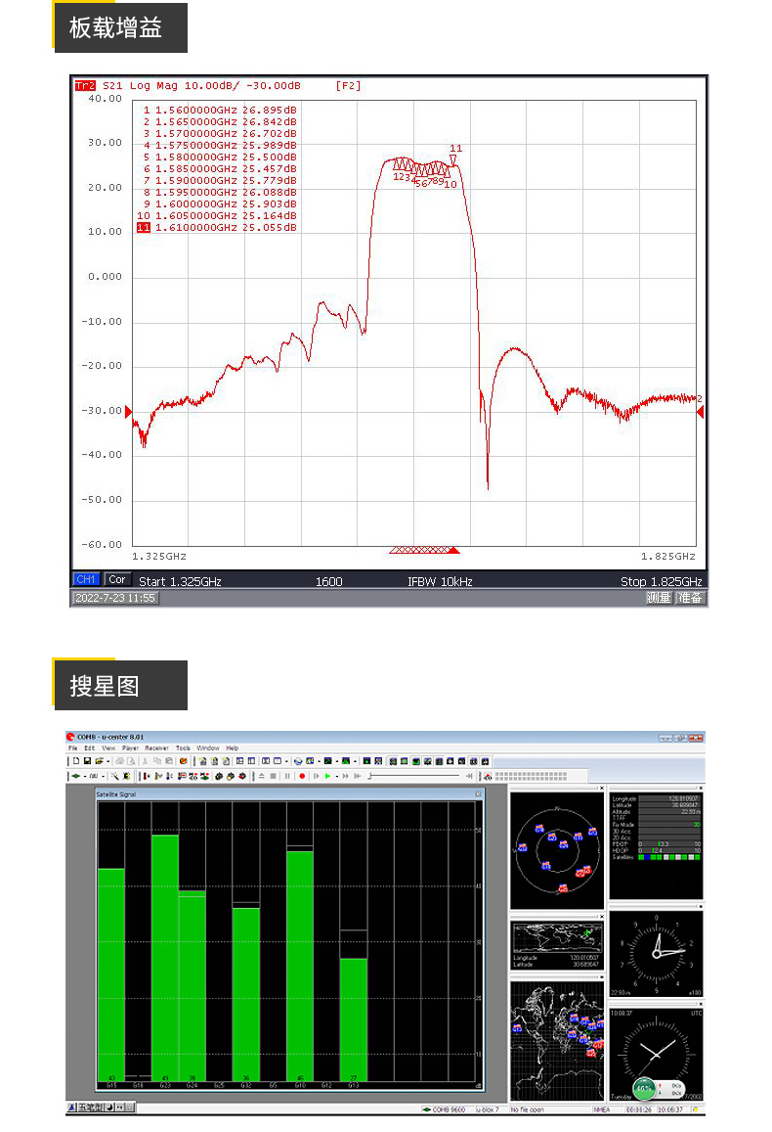The height and width of the screenshot is (1132, 772).
Task: Click the 测量 button in status bar
Action: (659, 597)
